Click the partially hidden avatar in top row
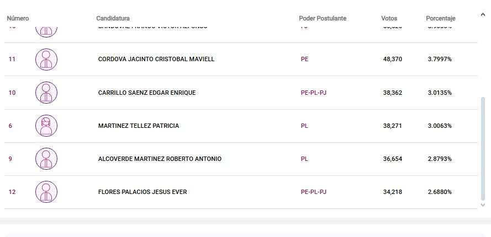The image size is (491, 237). coord(46,31)
